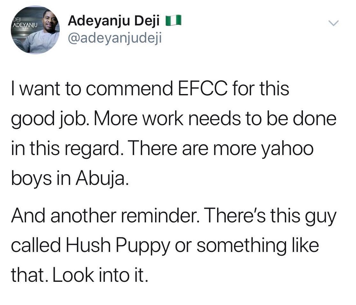The height and width of the screenshot is (305, 356).
Task: Open the Adeyanju Deji display name link
Action: click(114, 22)
